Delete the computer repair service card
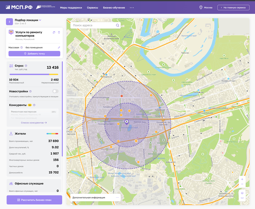This screenshot has height=209, width=255. click(x=59, y=32)
